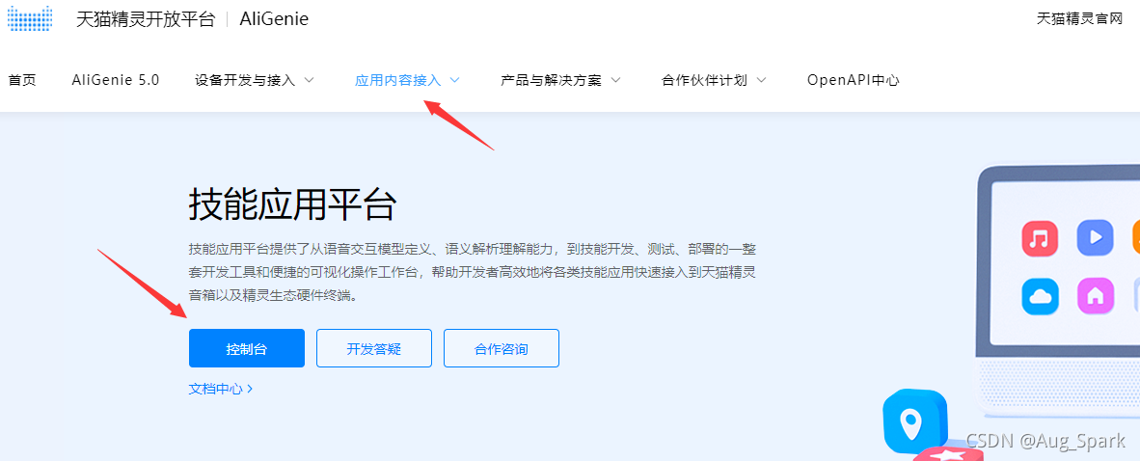Click the red music note app icon
Screen dimensions: 1140x461
click(x=1040, y=238)
